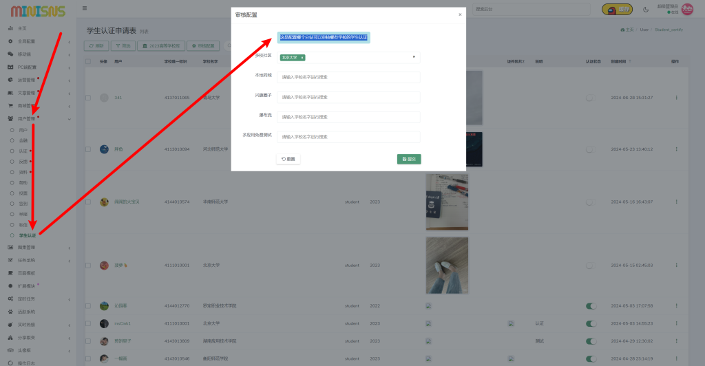This screenshot has height=366, width=705.
Task: Open 学生认证 in the sidebar
Action: [x=28, y=235]
